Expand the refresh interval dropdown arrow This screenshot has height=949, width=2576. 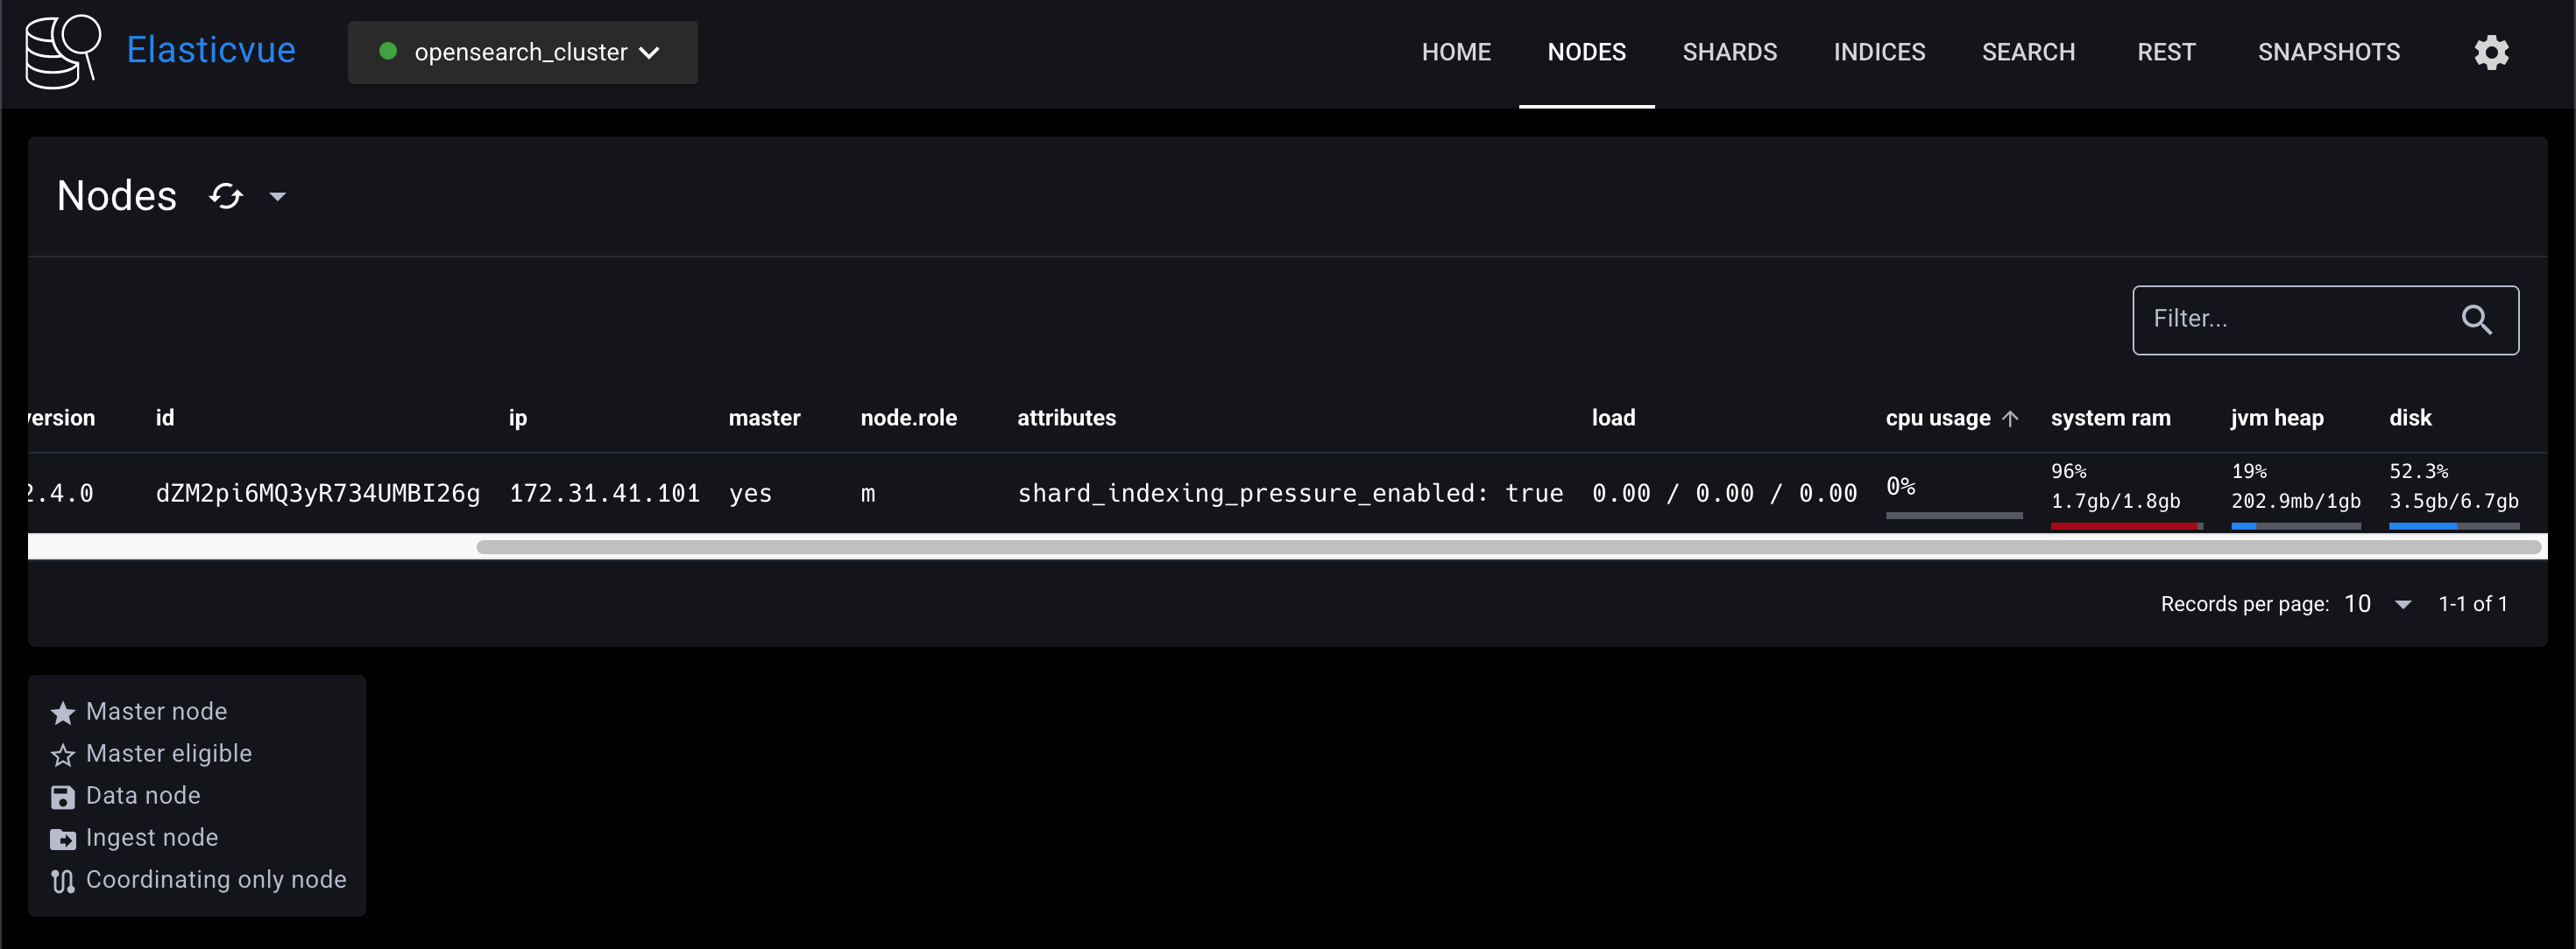tap(278, 197)
